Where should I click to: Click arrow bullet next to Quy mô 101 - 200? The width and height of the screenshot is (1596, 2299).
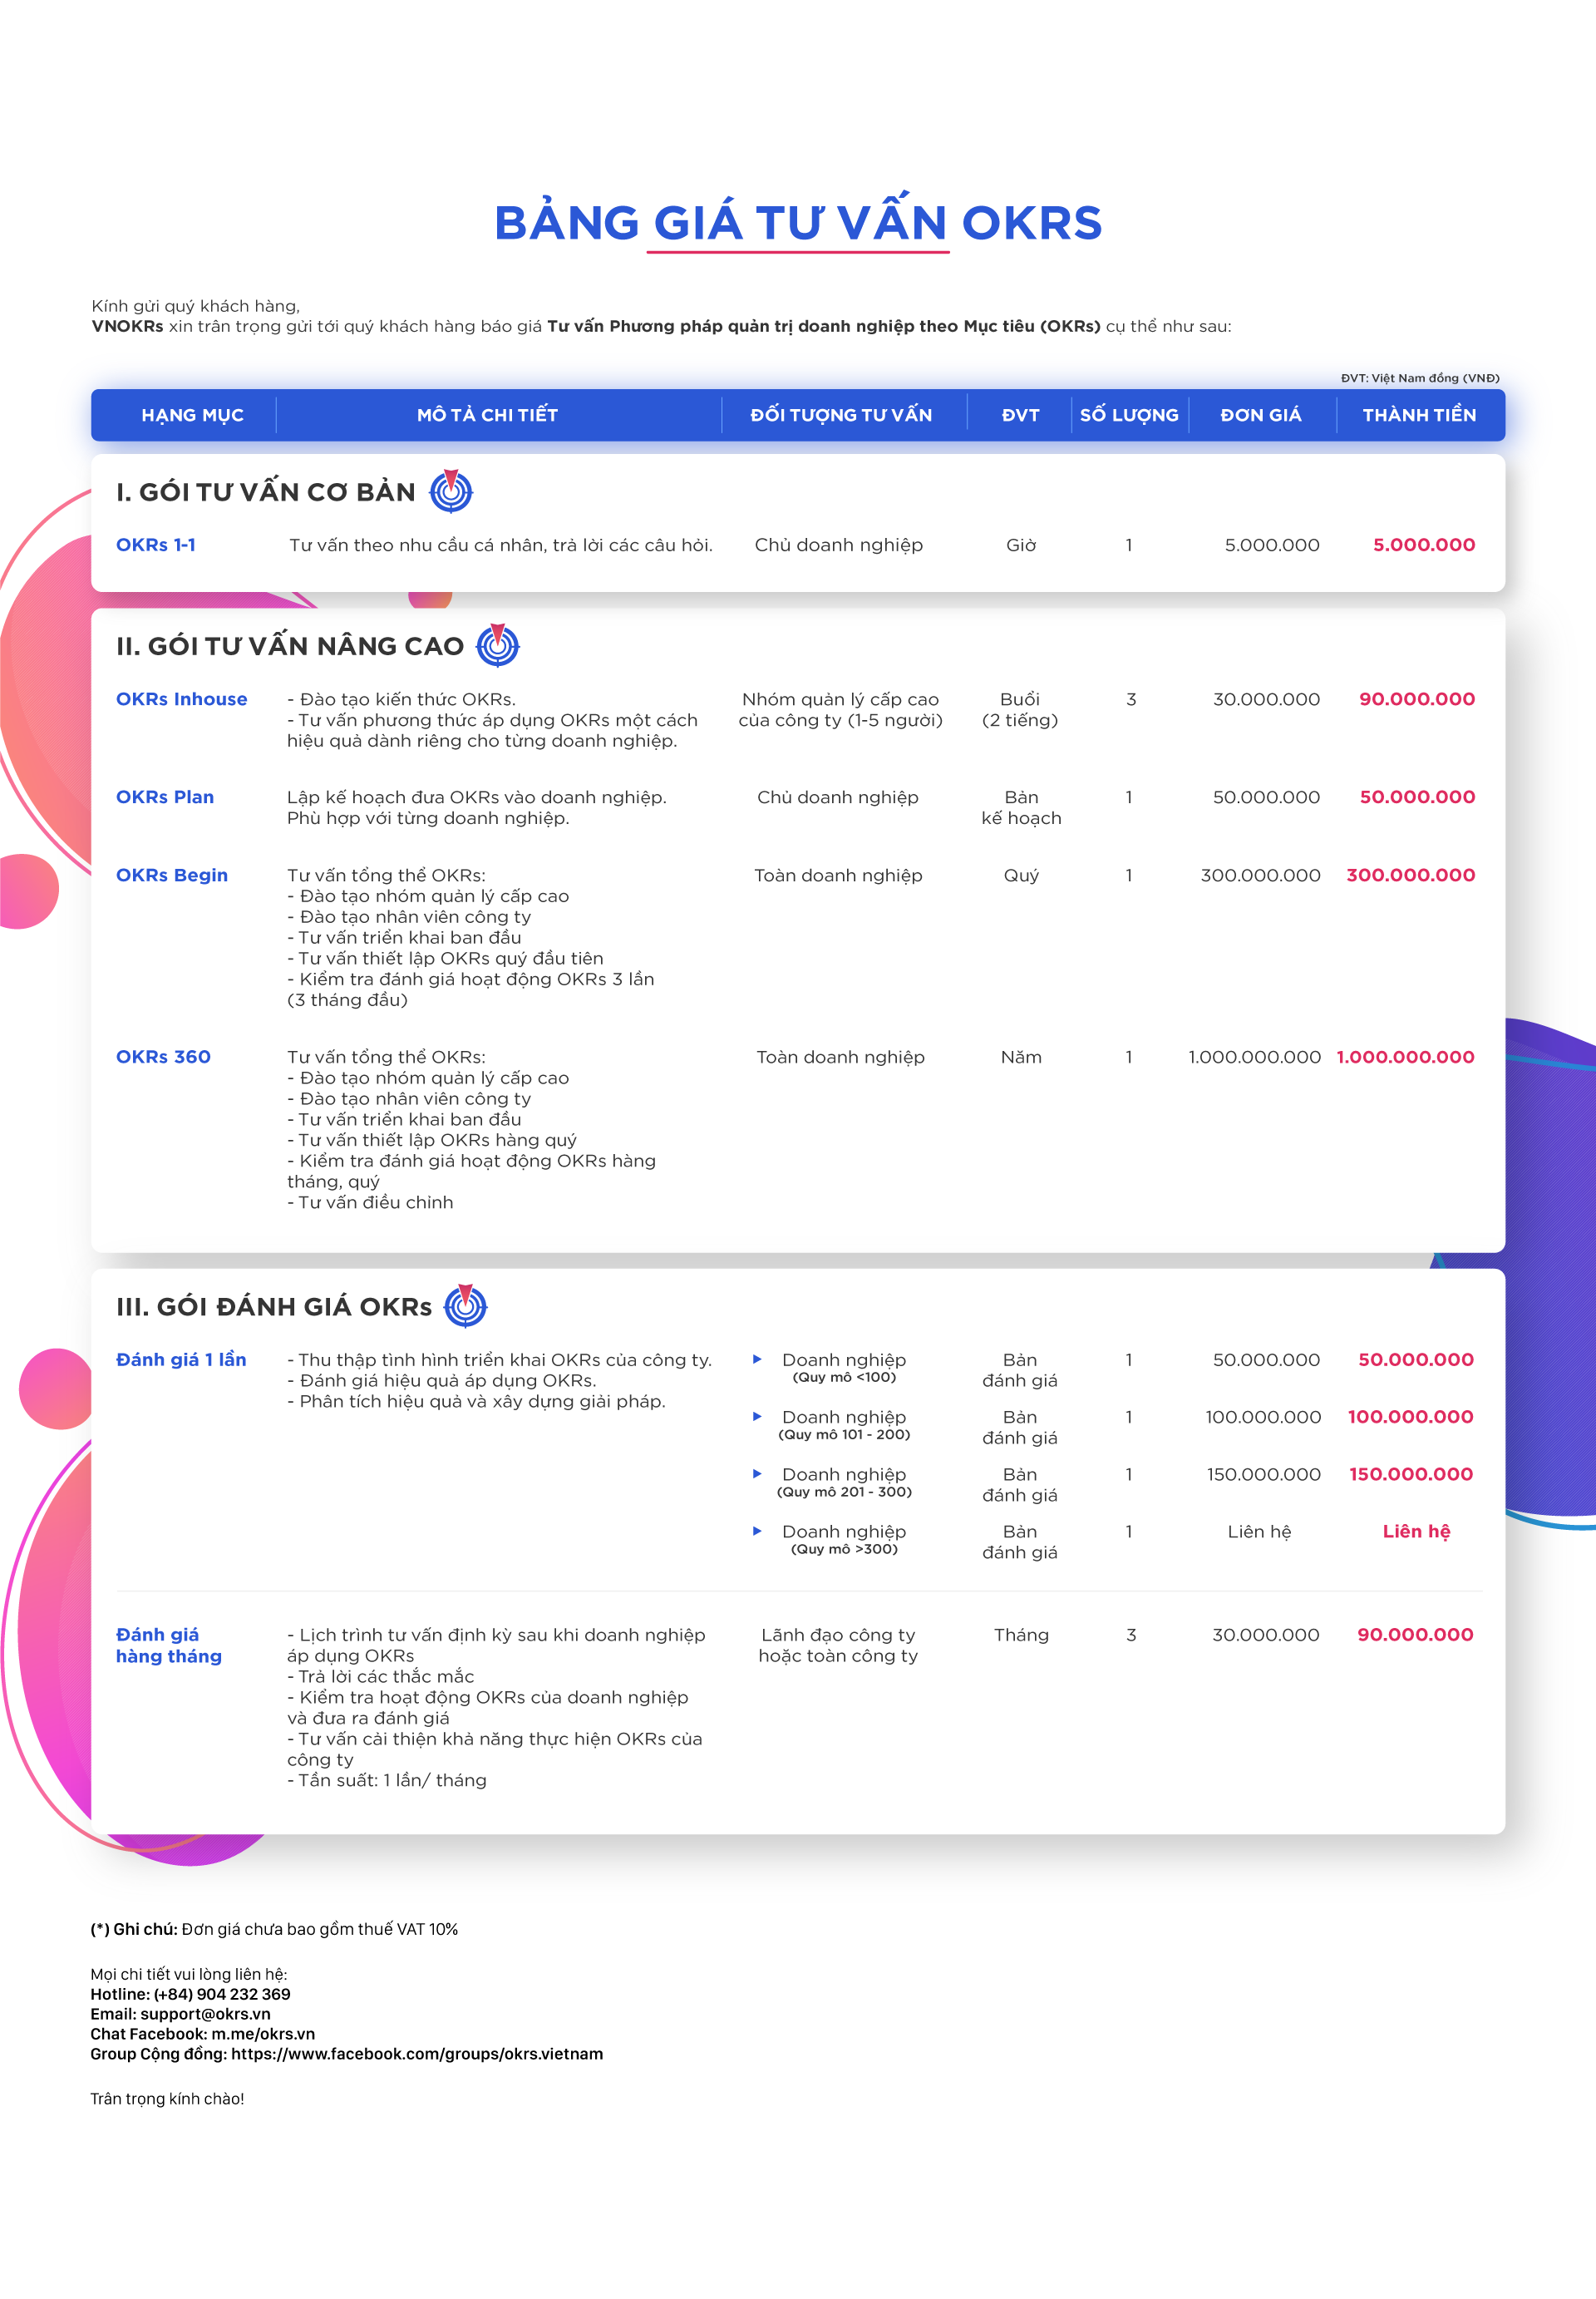[757, 1416]
